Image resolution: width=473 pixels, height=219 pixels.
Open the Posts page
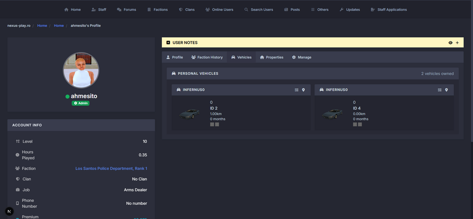point(292,9)
